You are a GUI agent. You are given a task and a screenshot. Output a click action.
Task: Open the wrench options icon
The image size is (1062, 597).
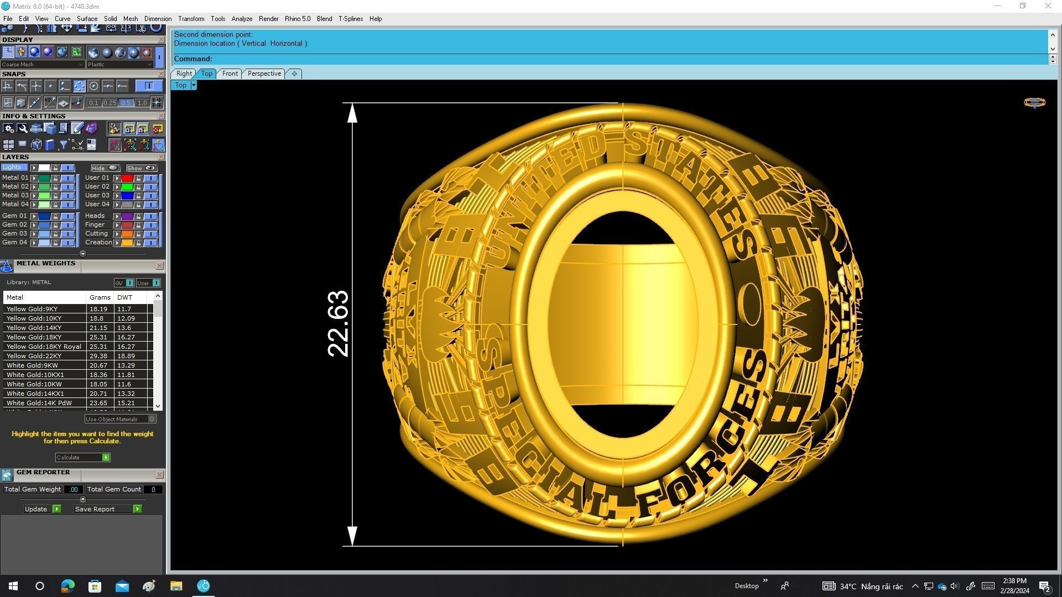22,129
